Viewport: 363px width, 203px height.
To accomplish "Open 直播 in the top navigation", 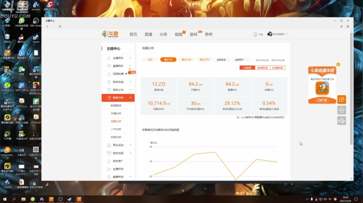I will (x=148, y=34).
